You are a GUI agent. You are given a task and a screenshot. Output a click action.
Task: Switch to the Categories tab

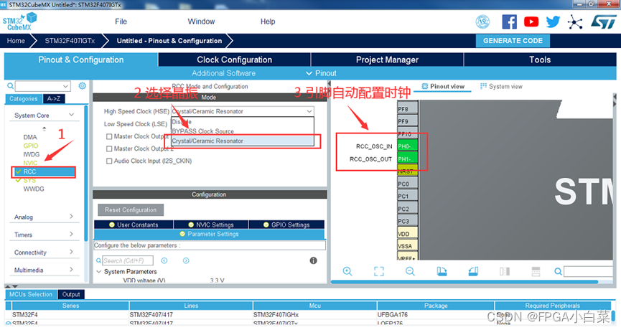24,99
